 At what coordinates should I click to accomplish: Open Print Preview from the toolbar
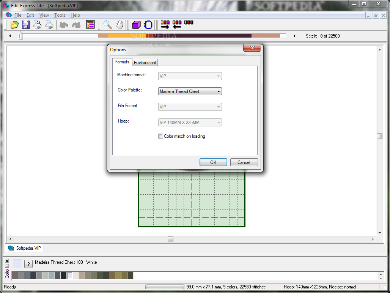pos(38,25)
